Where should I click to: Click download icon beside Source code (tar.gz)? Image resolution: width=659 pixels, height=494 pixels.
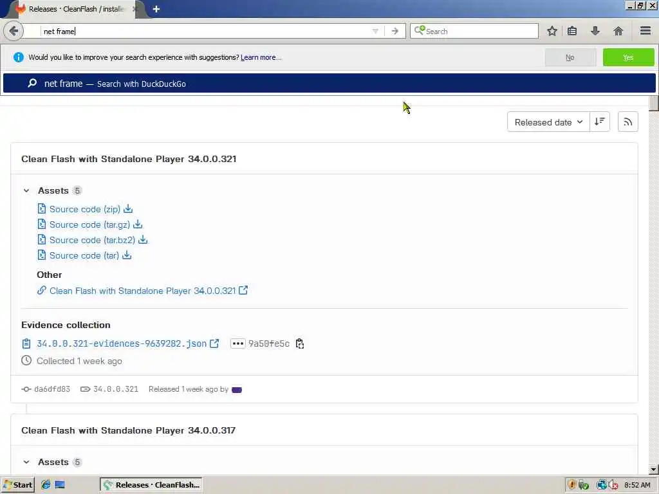(138, 224)
